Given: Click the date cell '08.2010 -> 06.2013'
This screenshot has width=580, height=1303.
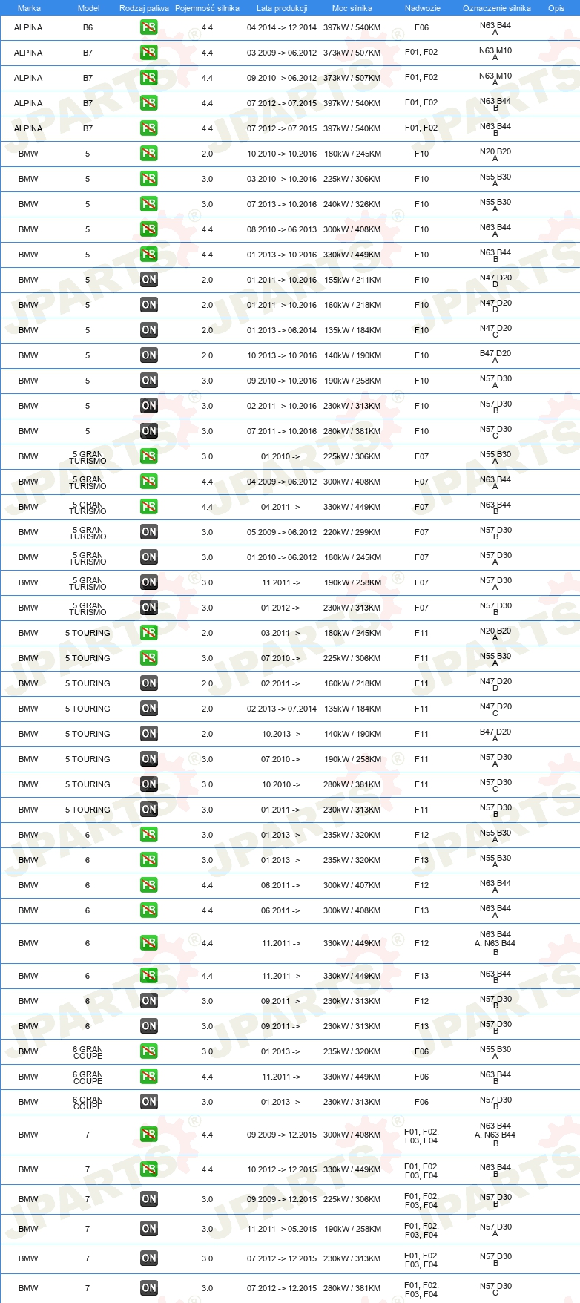Looking at the screenshot, I should pos(282,229).
